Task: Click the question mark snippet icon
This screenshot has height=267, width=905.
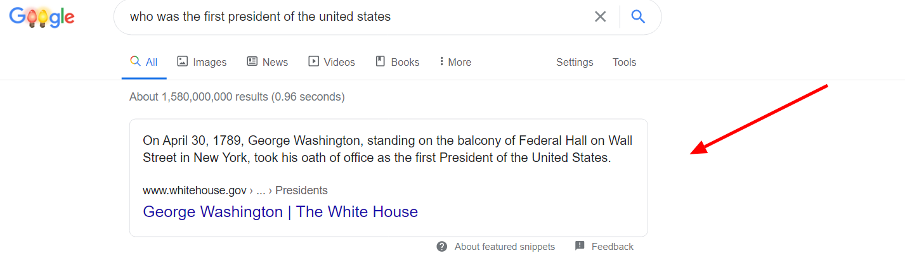Action: click(442, 247)
